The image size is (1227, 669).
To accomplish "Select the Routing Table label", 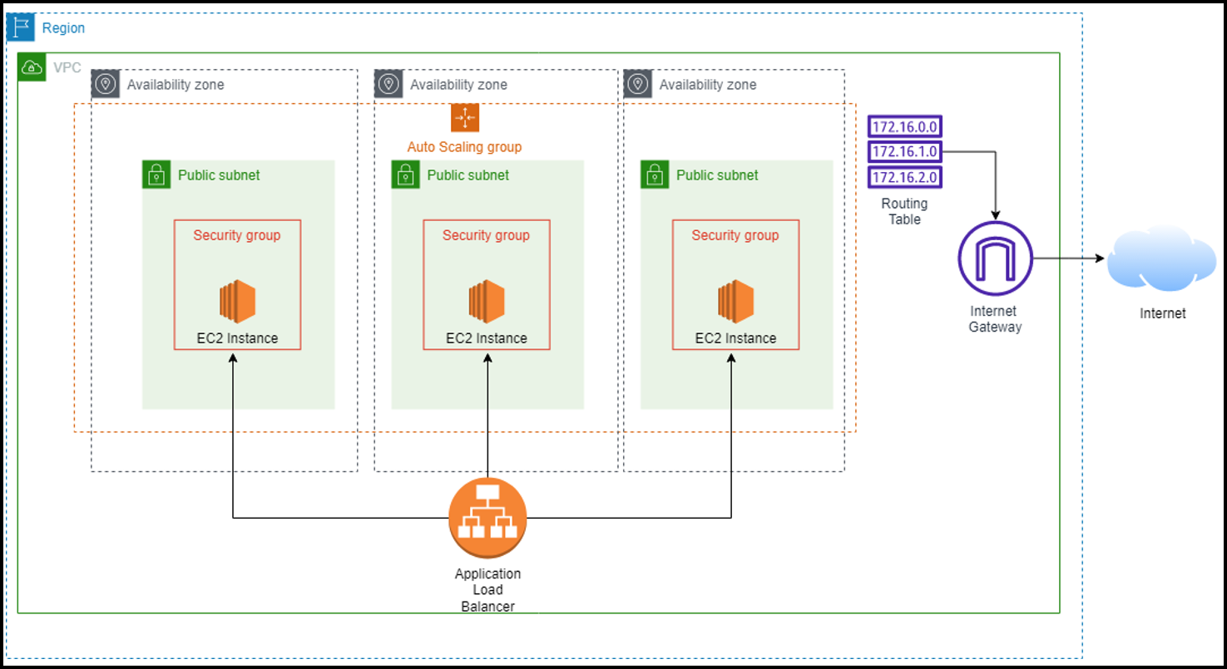I will tap(903, 211).
